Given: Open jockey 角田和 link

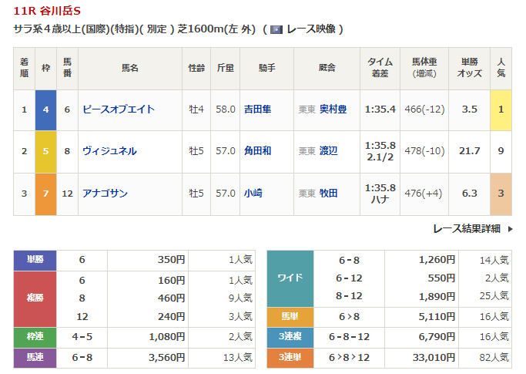Looking at the screenshot, I should 257,151.
